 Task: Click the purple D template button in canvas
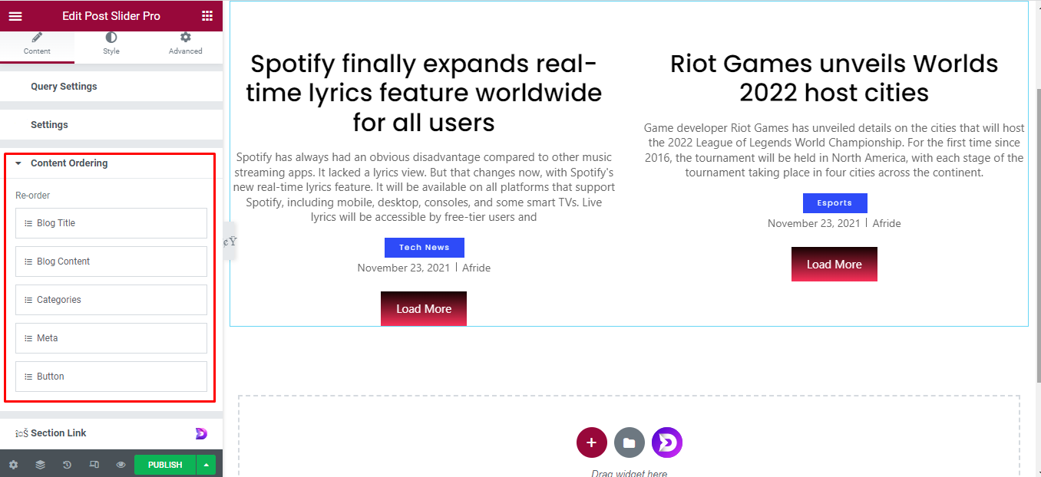coord(667,442)
